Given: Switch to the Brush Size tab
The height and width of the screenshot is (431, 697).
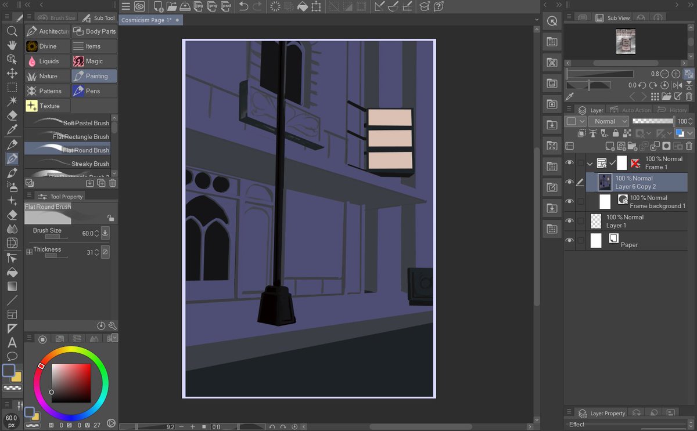Looking at the screenshot, I should click(x=57, y=18).
